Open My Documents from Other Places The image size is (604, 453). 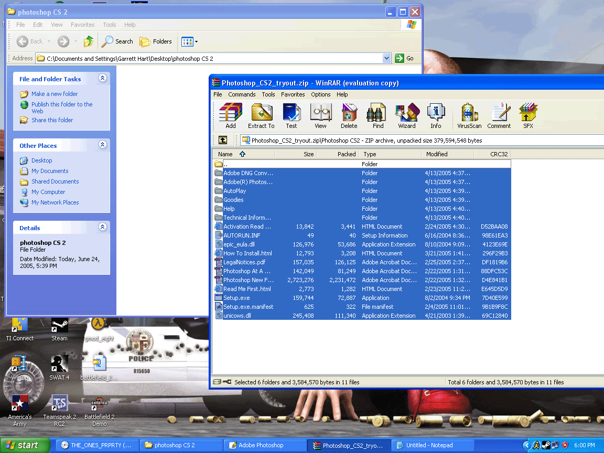click(x=50, y=171)
